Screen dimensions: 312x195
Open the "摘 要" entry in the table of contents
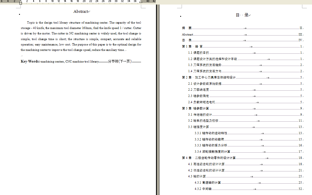point(242,28)
